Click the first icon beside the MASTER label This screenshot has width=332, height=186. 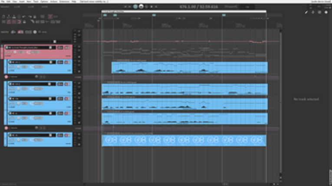13,32
